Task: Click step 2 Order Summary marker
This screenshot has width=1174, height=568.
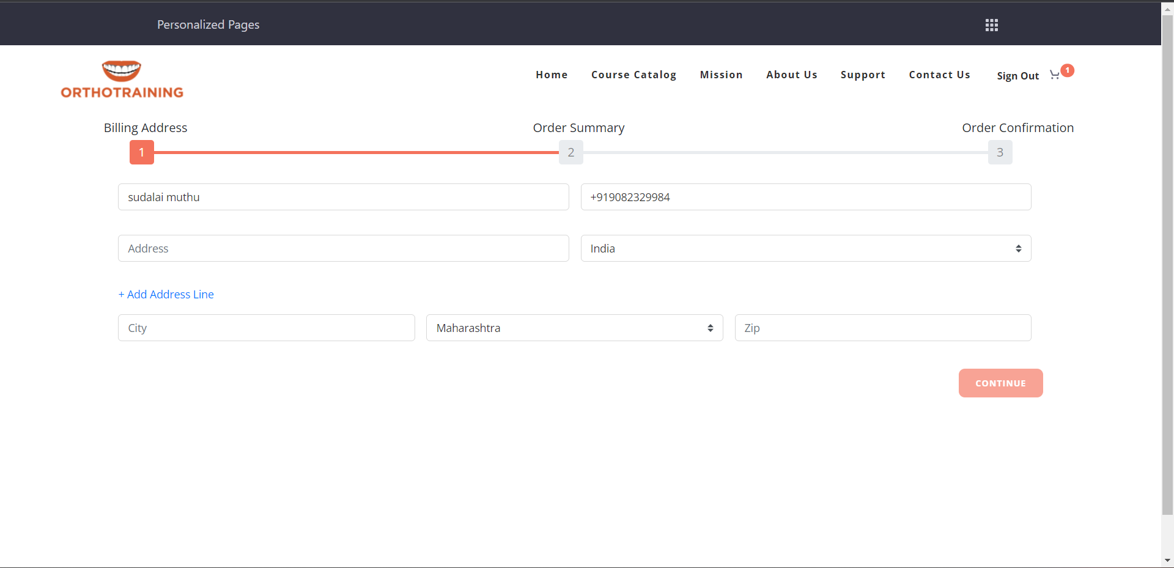Action: point(570,152)
